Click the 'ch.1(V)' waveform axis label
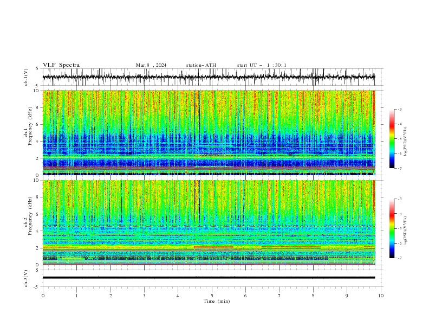 [26, 77]
